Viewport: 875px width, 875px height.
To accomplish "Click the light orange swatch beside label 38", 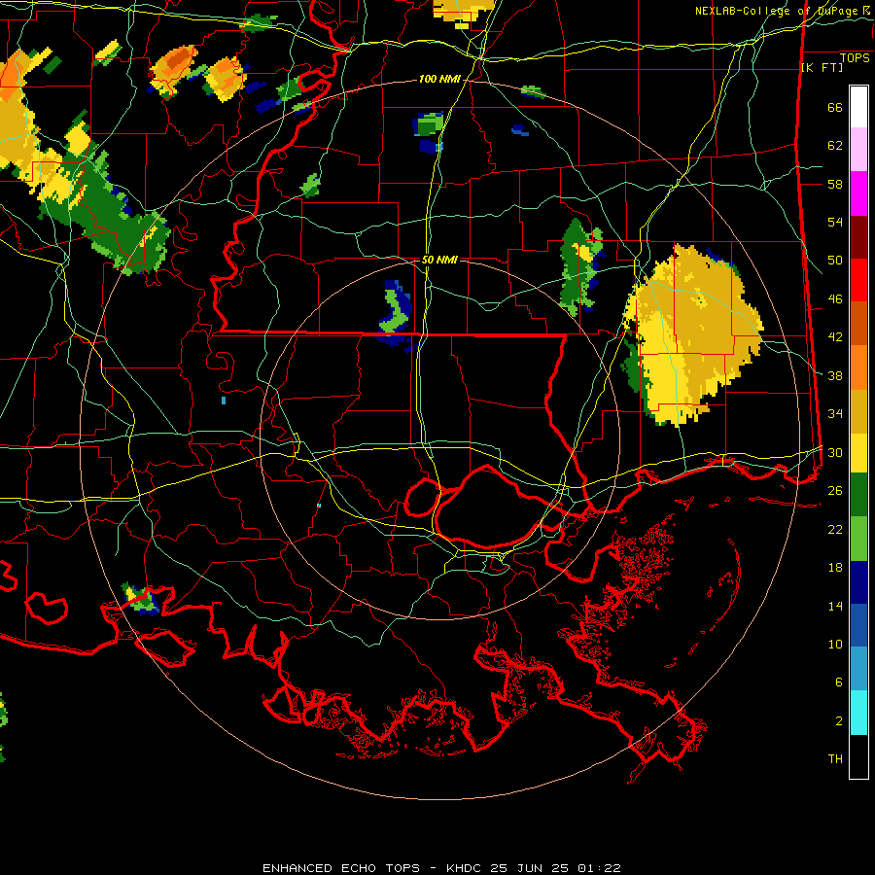I will 858,367.
